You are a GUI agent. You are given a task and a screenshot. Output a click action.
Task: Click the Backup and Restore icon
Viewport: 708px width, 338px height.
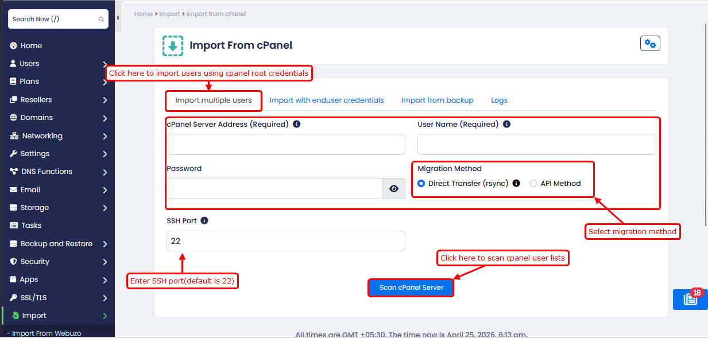pyautogui.click(x=14, y=244)
